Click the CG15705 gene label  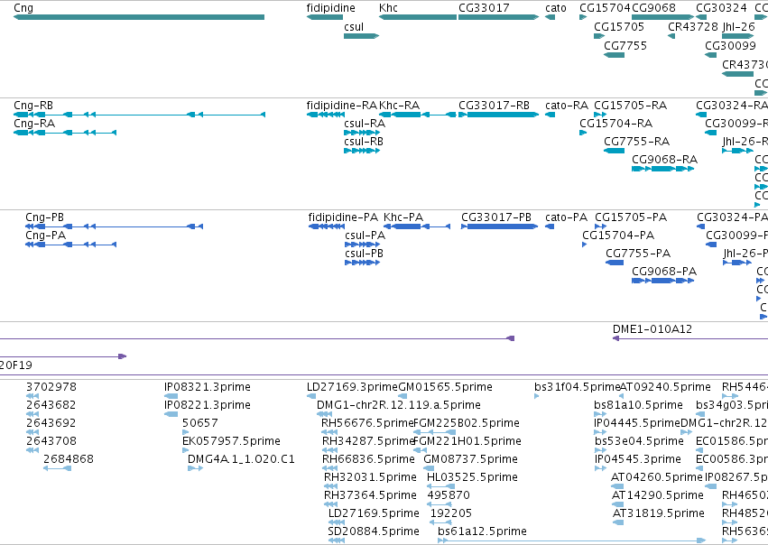(619, 27)
